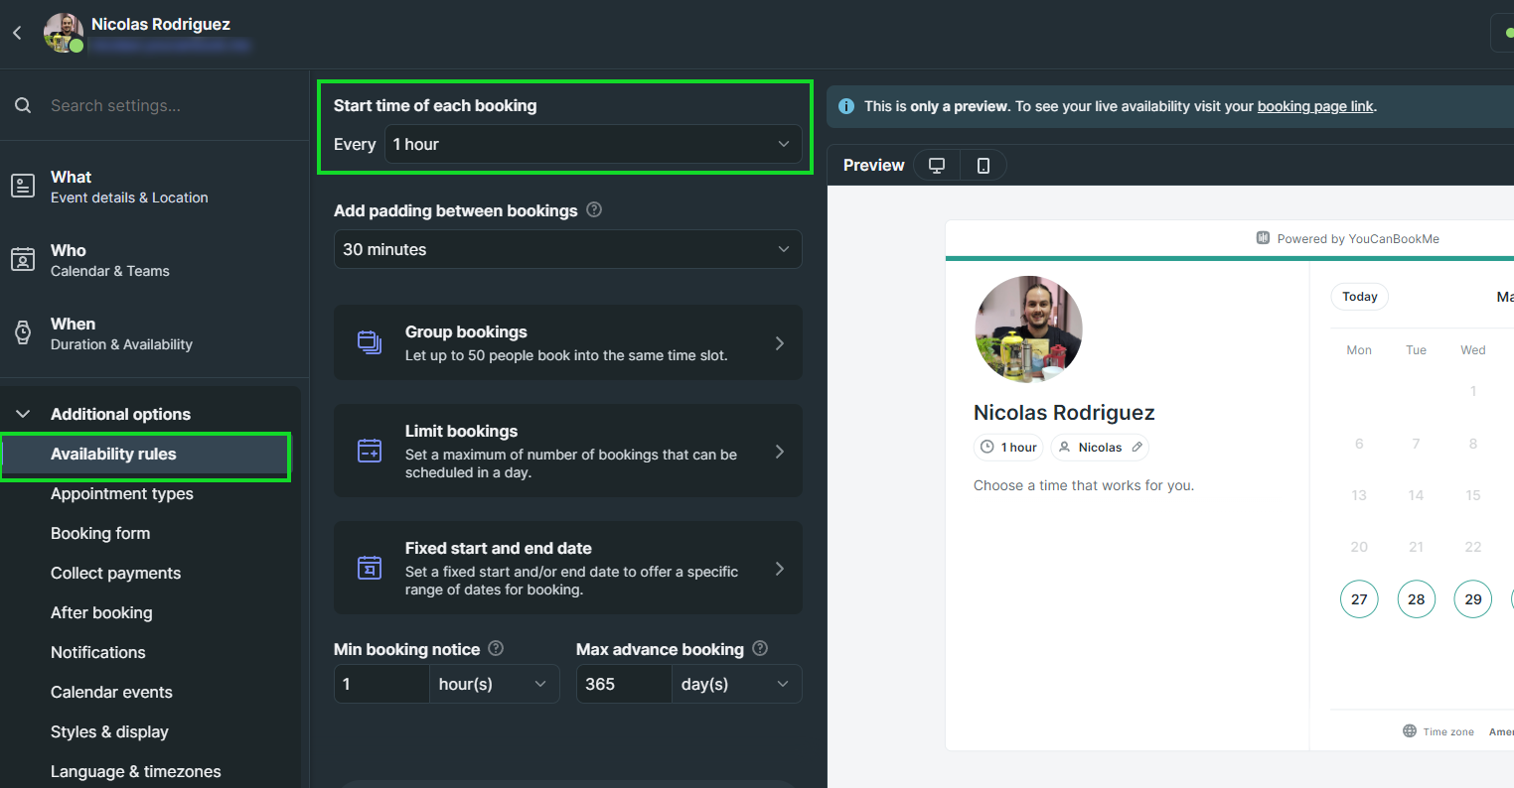Click the Tue column header
This screenshot has height=788, width=1514.
click(x=1417, y=349)
